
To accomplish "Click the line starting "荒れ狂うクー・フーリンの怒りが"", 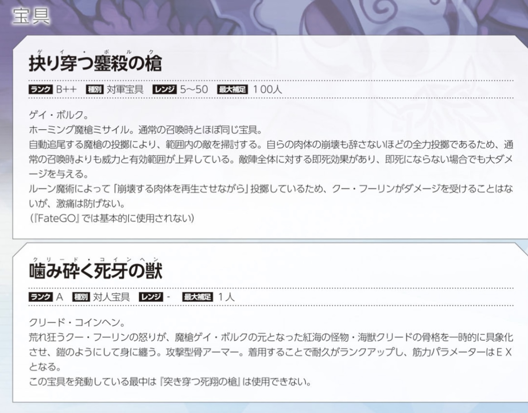I will [x=271, y=337].
